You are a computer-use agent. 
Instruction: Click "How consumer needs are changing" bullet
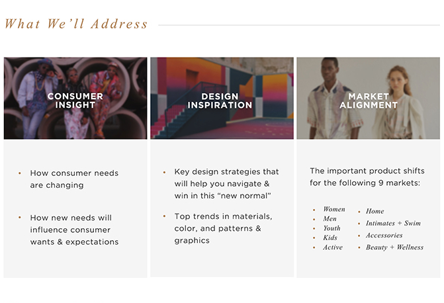pyautogui.click(x=74, y=179)
